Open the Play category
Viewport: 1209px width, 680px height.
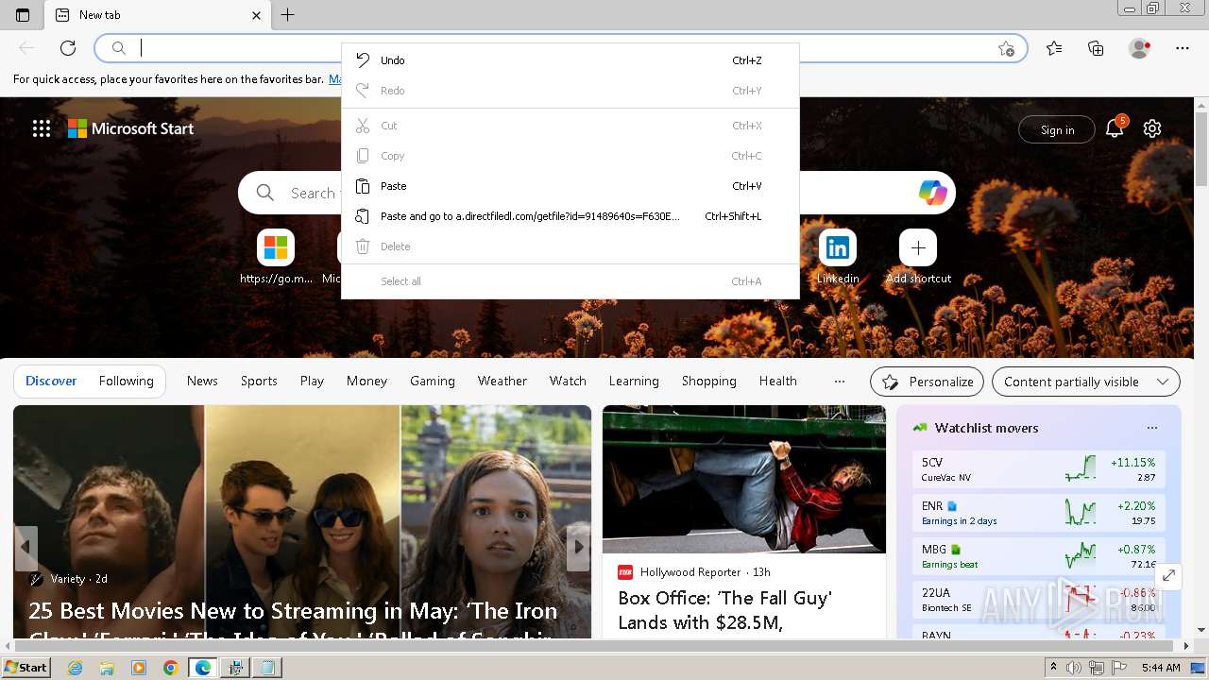(312, 381)
